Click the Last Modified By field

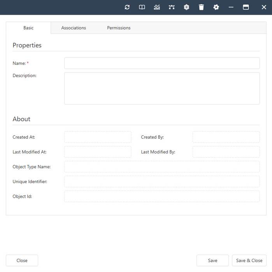(226, 152)
